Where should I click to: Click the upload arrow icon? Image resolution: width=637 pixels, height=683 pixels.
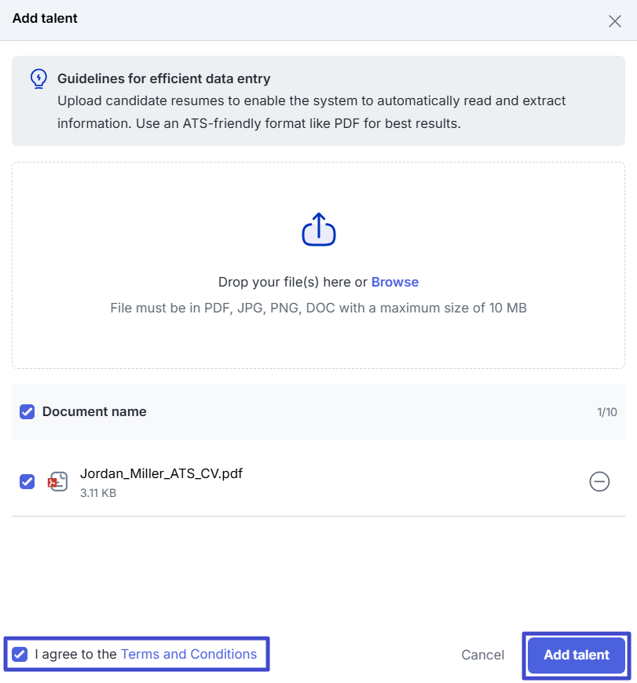tap(319, 229)
